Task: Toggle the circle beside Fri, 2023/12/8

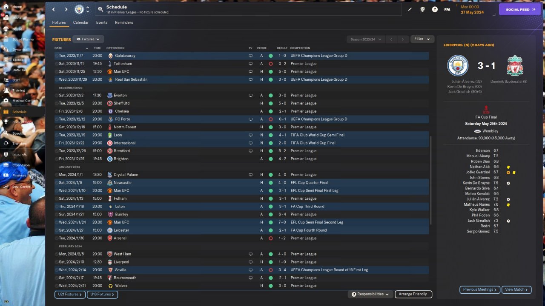Action: (x=57, y=111)
